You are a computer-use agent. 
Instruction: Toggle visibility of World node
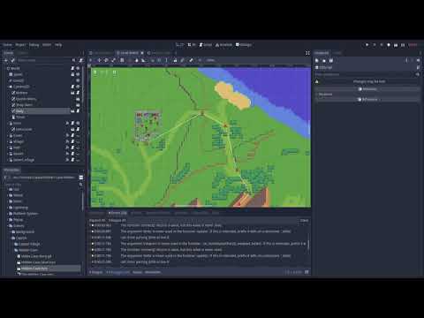click(78, 68)
